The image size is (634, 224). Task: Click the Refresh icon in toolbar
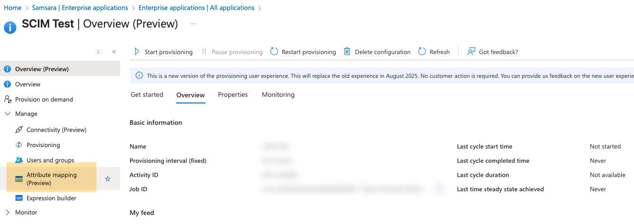(422, 52)
